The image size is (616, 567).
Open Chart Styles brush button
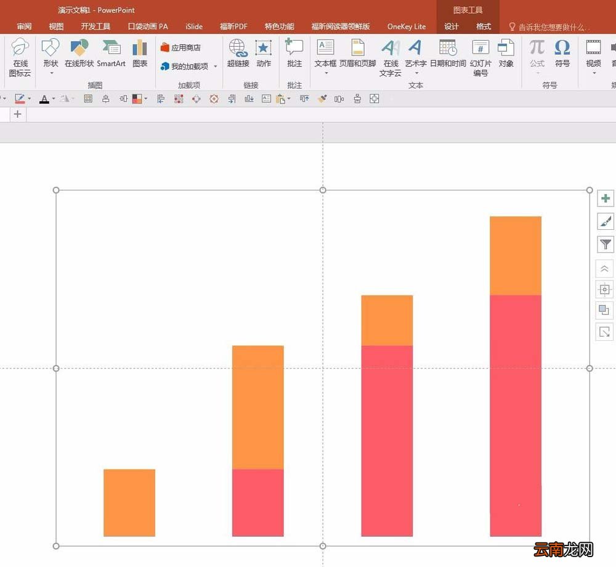(605, 221)
